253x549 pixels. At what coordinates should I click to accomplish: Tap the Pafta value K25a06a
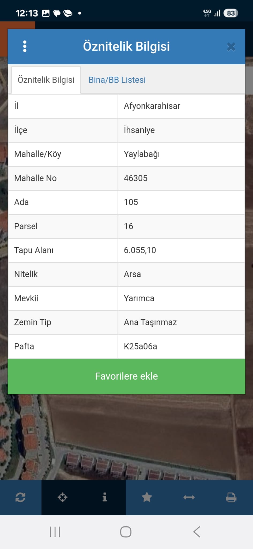coord(140,346)
